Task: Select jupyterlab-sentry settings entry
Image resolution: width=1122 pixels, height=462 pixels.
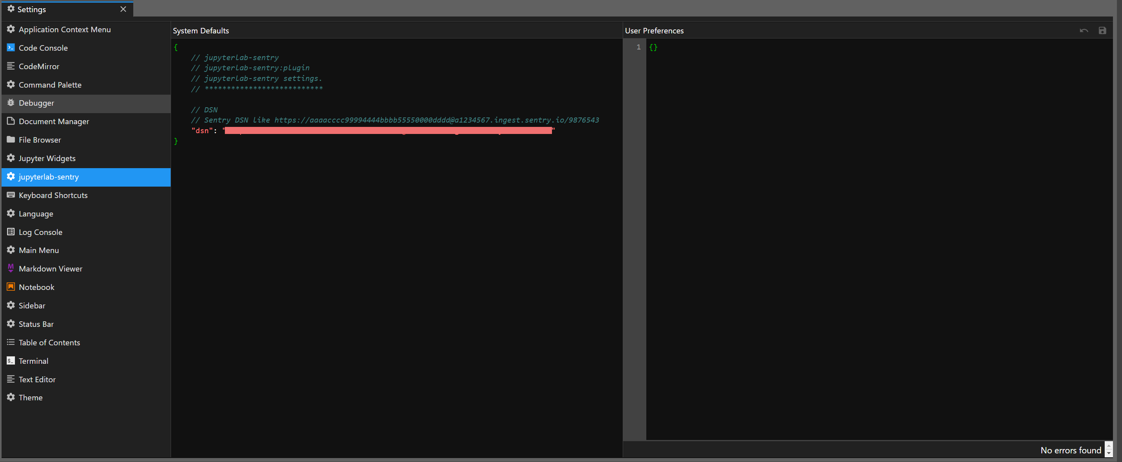Action: (x=86, y=177)
